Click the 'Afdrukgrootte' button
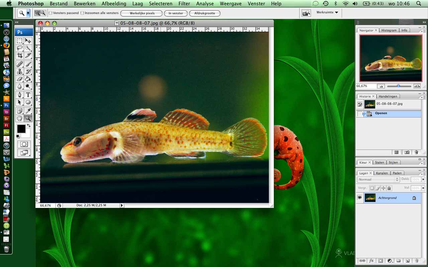428x267 pixels. (x=205, y=13)
